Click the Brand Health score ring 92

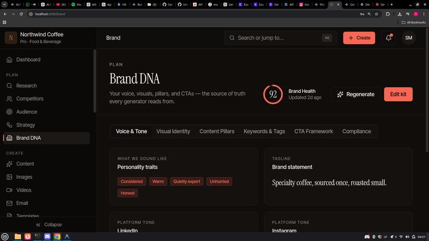coord(273,94)
